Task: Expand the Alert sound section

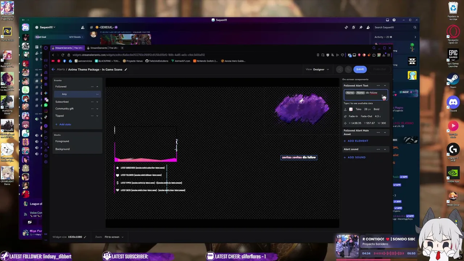Action: point(385,149)
